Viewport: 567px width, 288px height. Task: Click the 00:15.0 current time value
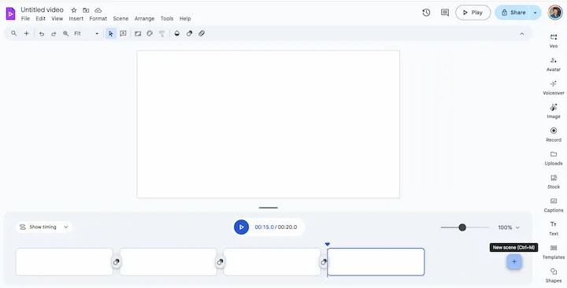264,227
